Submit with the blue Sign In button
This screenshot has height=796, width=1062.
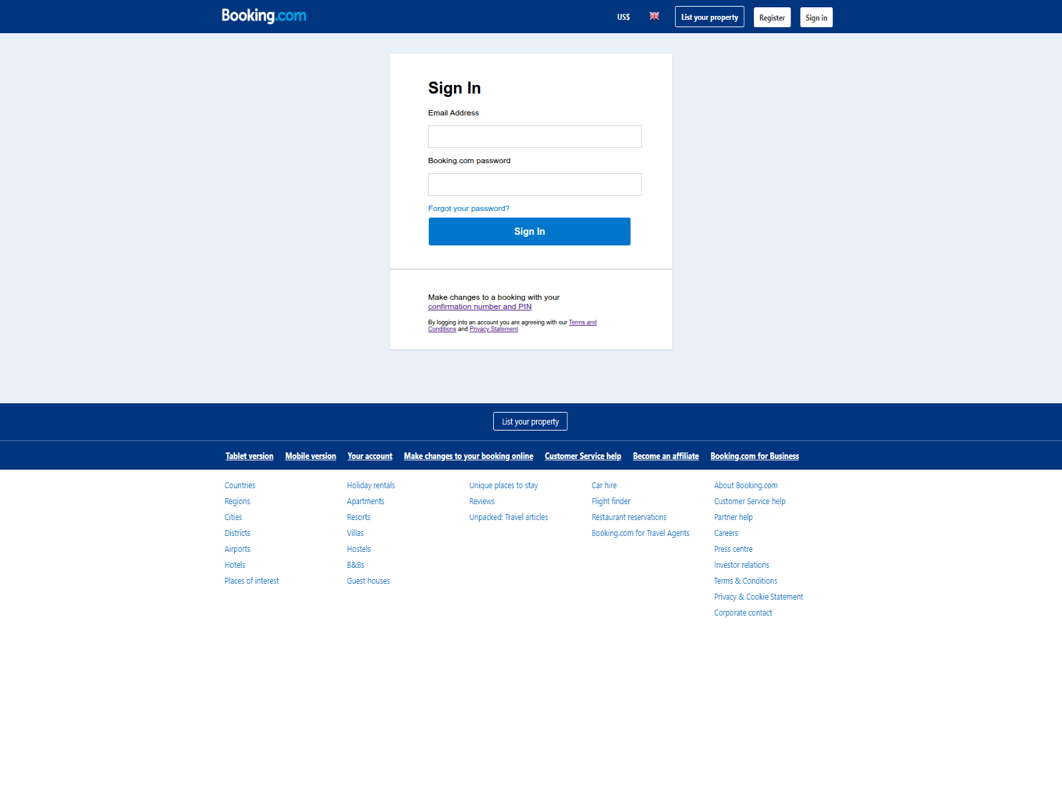[x=530, y=232]
